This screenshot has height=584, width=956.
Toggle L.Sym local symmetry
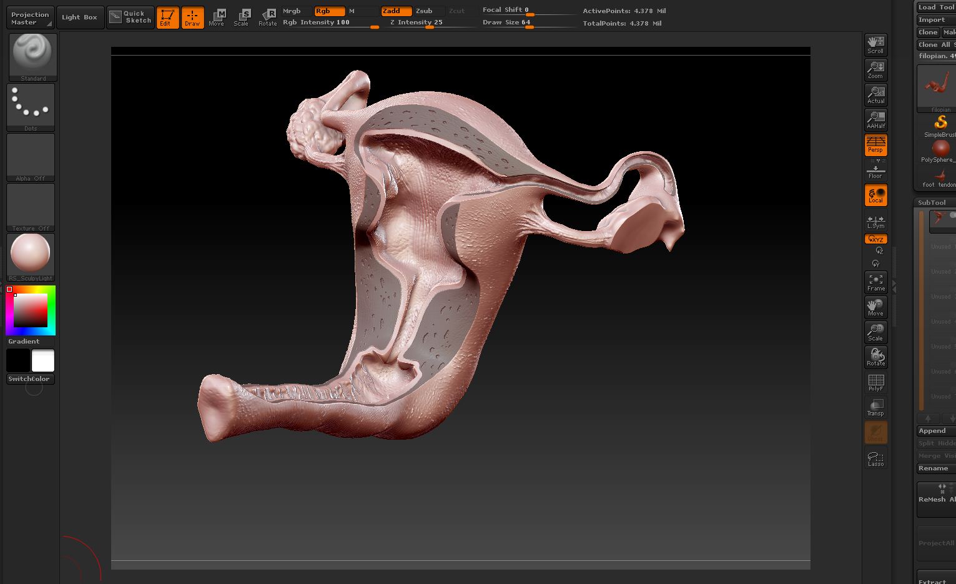click(x=875, y=222)
